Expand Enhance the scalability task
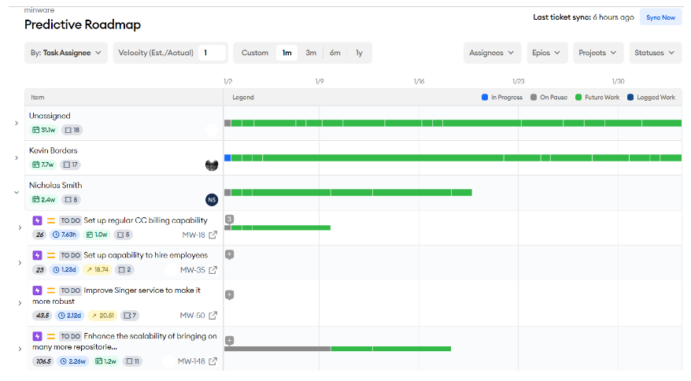This screenshot has height=381, width=691. pyautogui.click(x=20, y=349)
